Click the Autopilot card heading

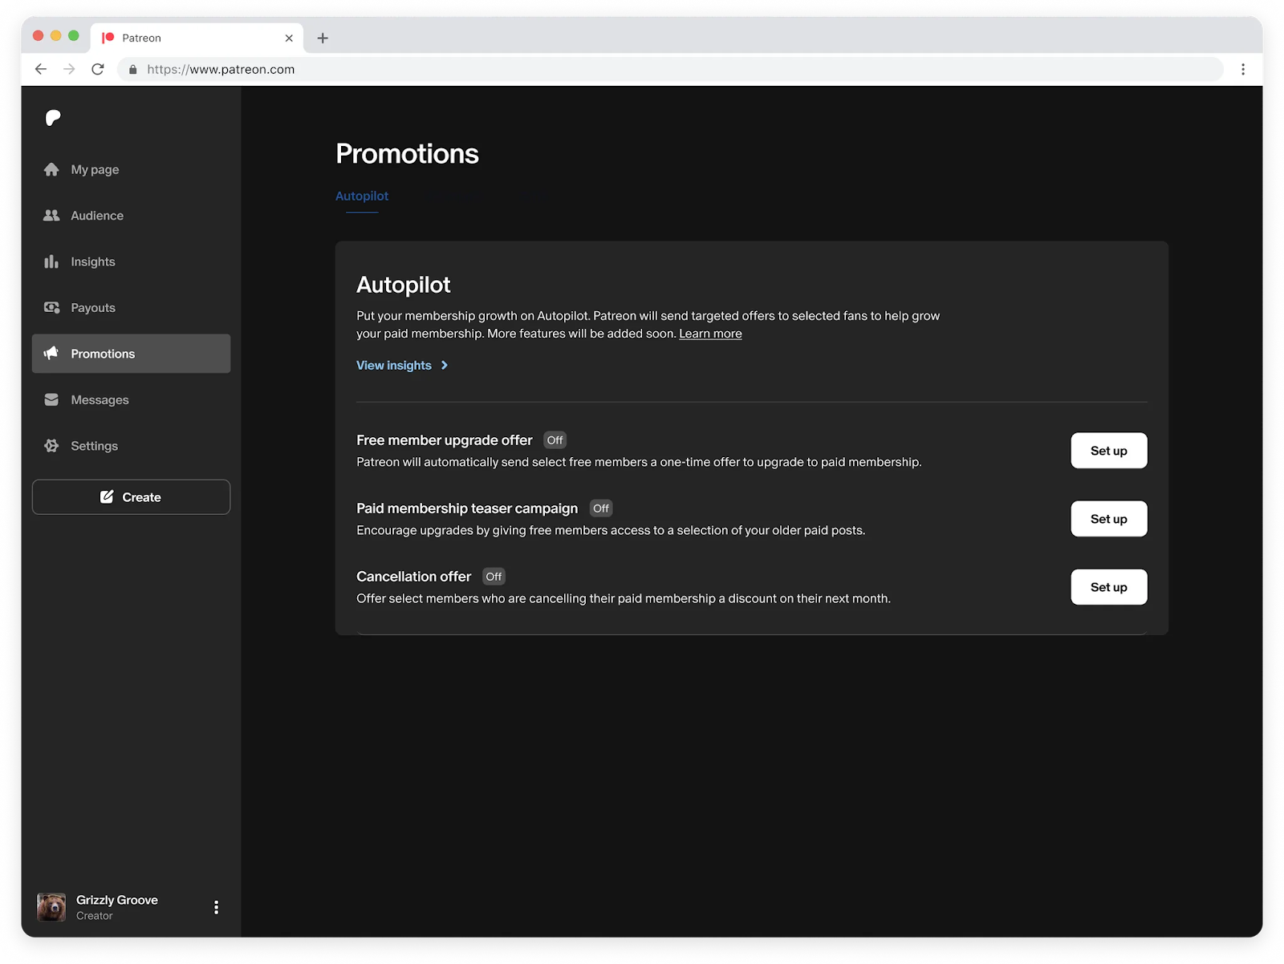[403, 285]
